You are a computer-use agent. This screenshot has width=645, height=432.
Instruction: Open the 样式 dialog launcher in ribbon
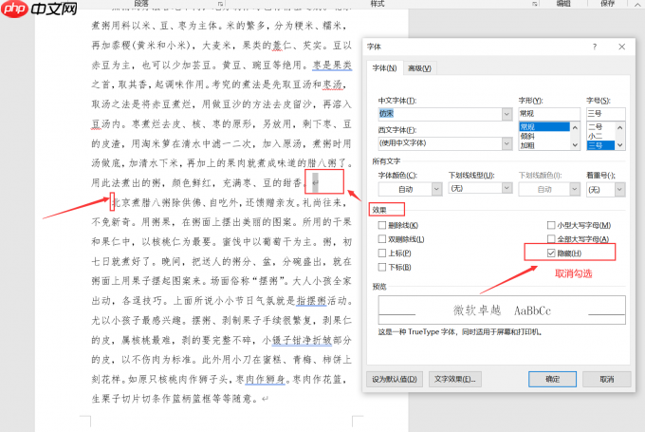pos(534,4)
